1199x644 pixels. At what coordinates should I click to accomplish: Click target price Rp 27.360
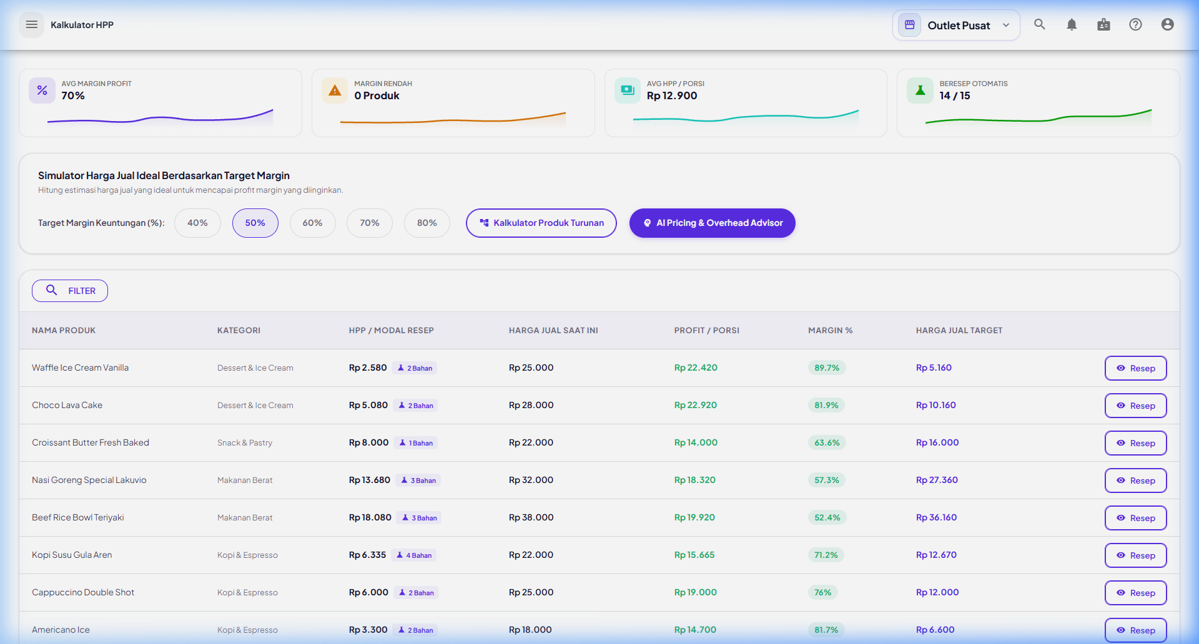tap(937, 480)
